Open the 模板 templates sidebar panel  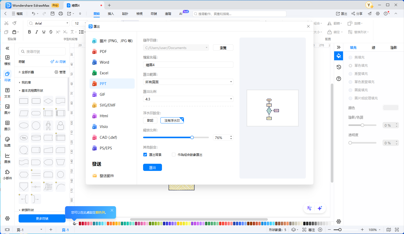click(7, 60)
